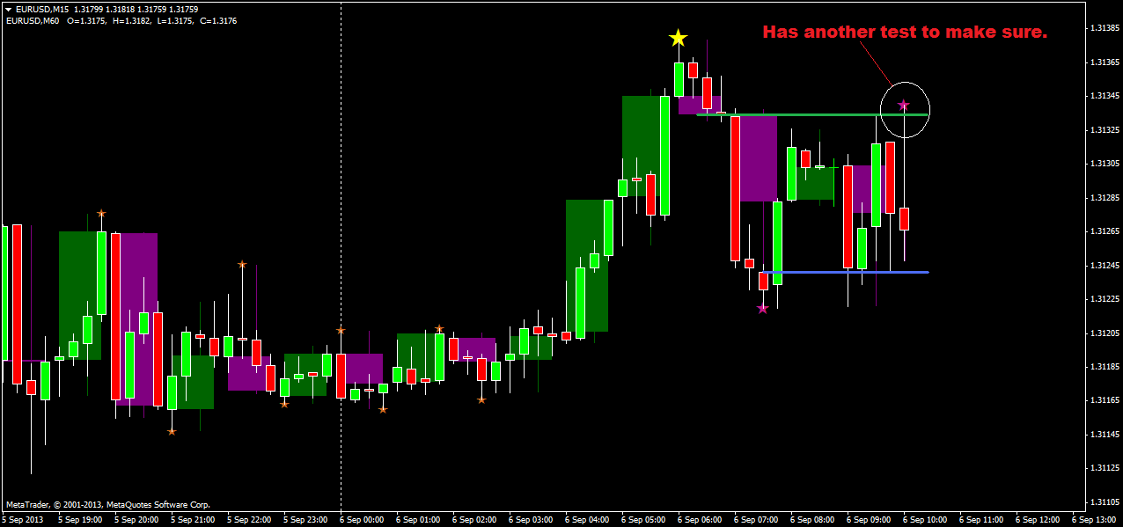
Task: Select the orange star above the 6 Sep 02:00 candle
Action: tap(439, 329)
